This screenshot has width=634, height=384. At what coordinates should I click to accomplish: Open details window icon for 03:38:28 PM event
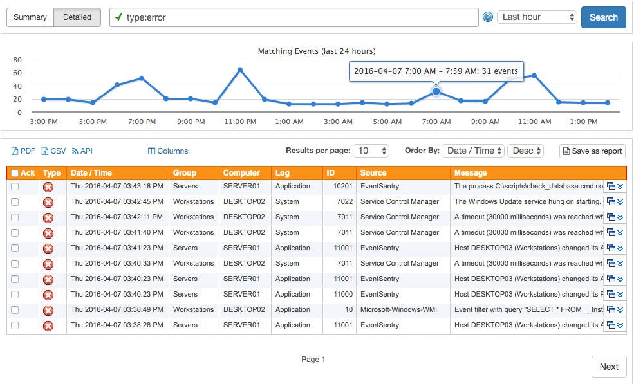[x=611, y=325]
